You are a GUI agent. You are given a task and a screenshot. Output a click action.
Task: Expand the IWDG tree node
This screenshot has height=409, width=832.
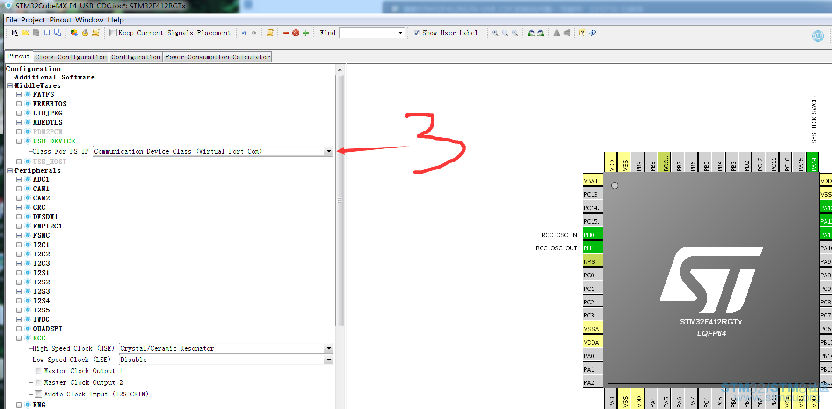click(x=19, y=319)
